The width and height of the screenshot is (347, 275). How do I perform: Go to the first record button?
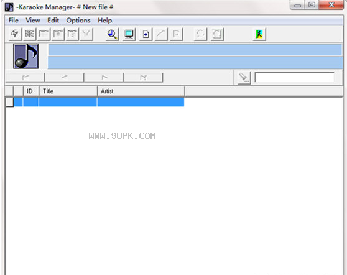[25, 78]
